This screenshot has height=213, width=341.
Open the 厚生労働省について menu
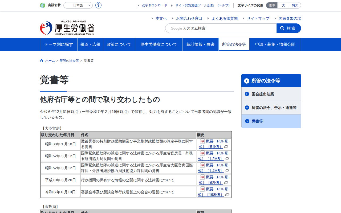pos(159,44)
